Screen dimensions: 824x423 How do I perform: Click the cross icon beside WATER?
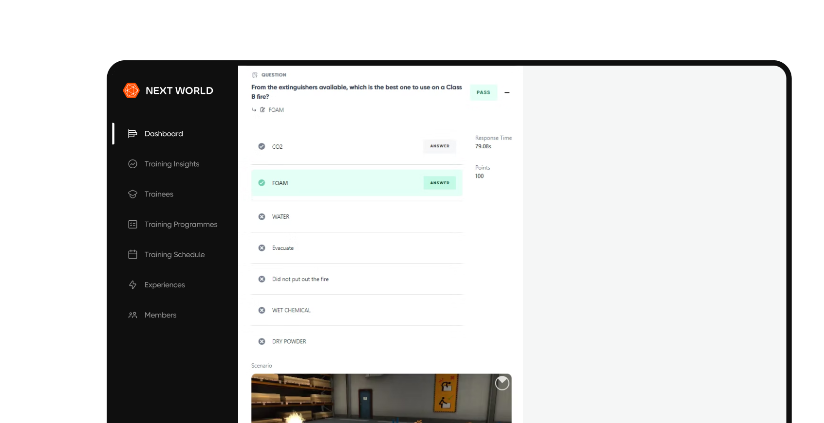click(x=262, y=217)
